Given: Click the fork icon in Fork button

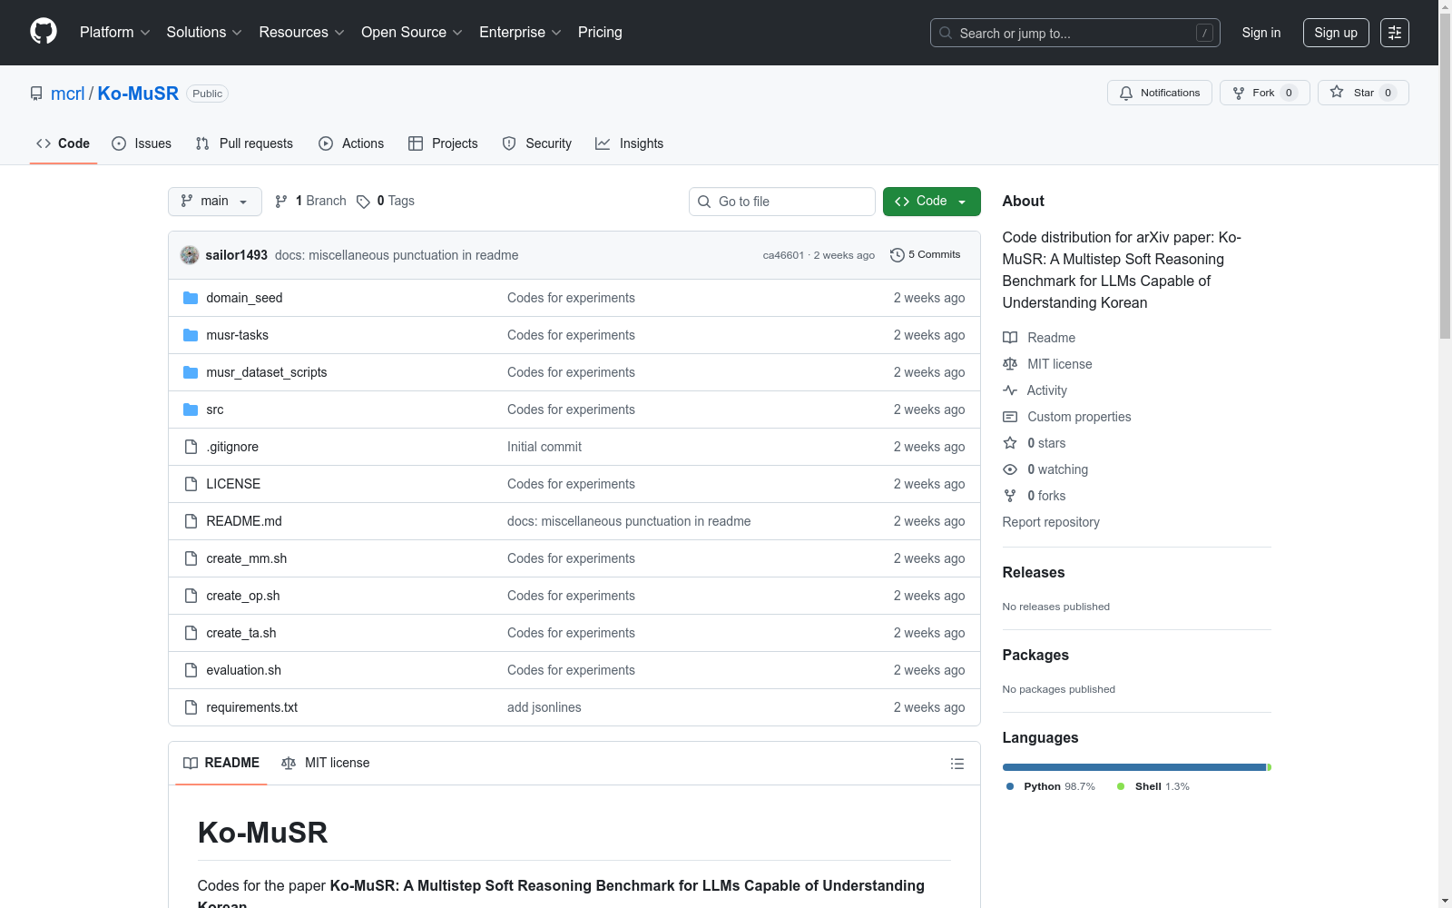Looking at the screenshot, I should [x=1239, y=93].
